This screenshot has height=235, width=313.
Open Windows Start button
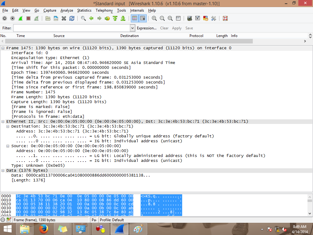tap(8, 229)
